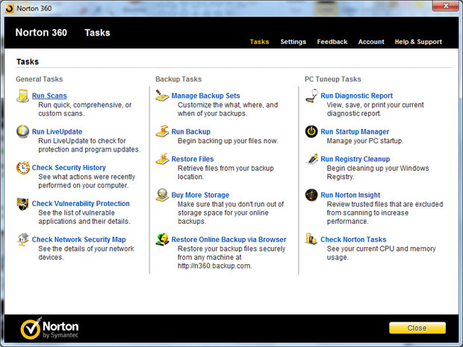Viewport: 463px width, 347px height.
Task: Click the Run Registry Cleanup icon
Action: click(x=311, y=159)
